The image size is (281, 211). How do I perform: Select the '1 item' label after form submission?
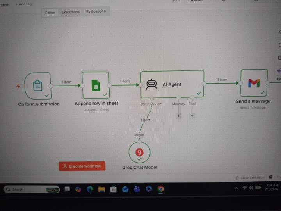(66, 82)
